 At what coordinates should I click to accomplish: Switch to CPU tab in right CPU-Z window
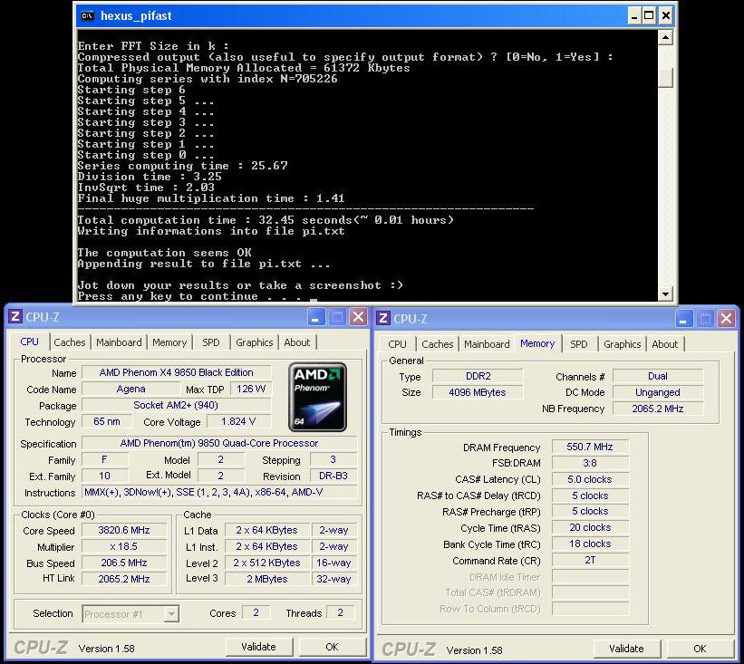[x=397, y=344]
